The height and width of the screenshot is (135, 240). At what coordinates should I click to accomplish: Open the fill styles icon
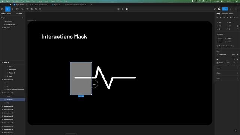pyautogui.click(x=234, y=59)
